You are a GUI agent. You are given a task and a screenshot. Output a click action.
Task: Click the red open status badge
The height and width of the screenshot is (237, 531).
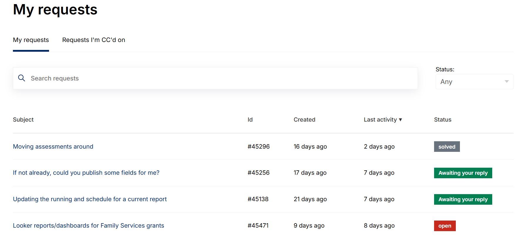445,226
